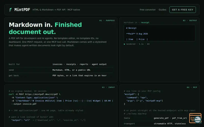204x127 pixels.
Task: Click the 'markdown in → receipt' caption
Action: coord(136,23)
